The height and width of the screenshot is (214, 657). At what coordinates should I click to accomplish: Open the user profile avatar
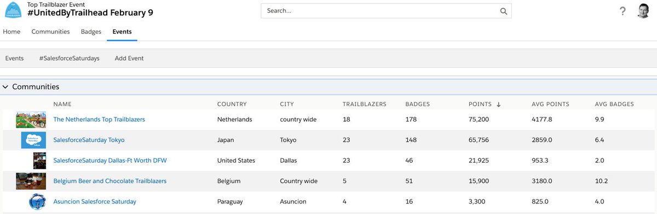click(643, 11)
